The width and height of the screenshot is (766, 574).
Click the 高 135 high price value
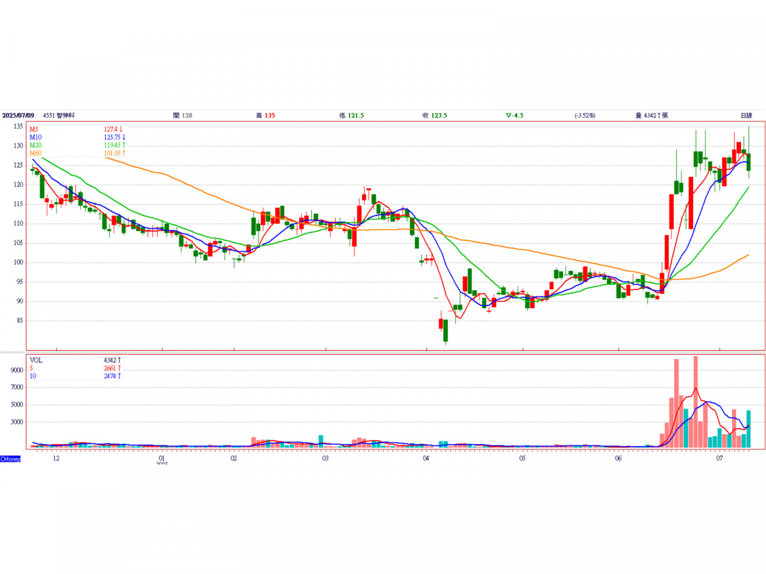(x=265, y=115)
